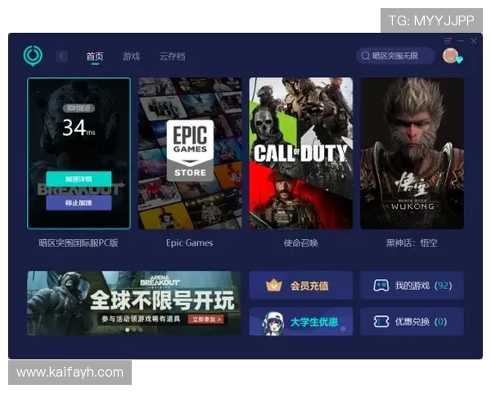Open the Black Myth Wukong game card
Screen dimensions: 491x393
(412, 153)
